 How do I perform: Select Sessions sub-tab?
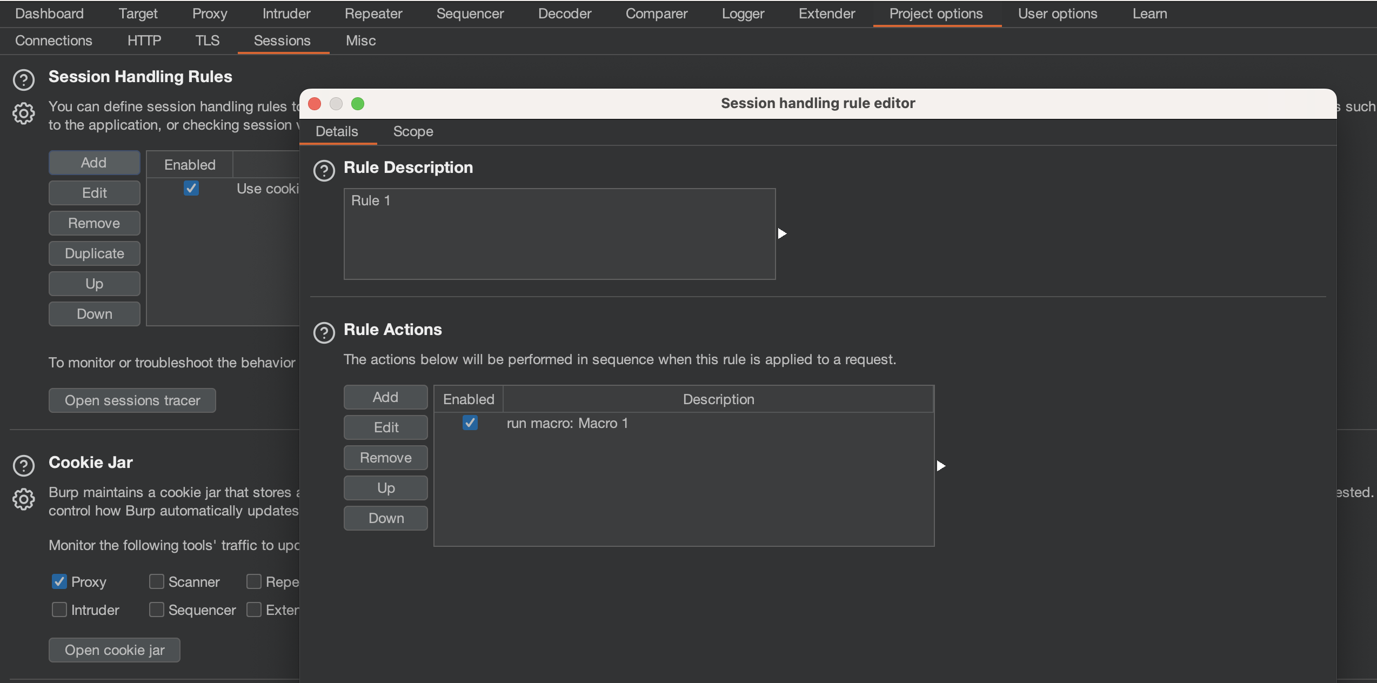point(282,41)
